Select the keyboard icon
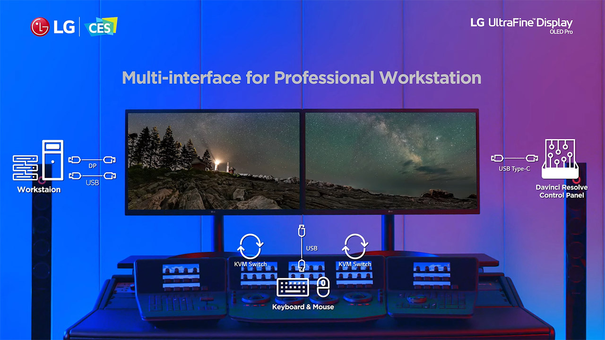 pyautogui.click(x=293, y=288)
